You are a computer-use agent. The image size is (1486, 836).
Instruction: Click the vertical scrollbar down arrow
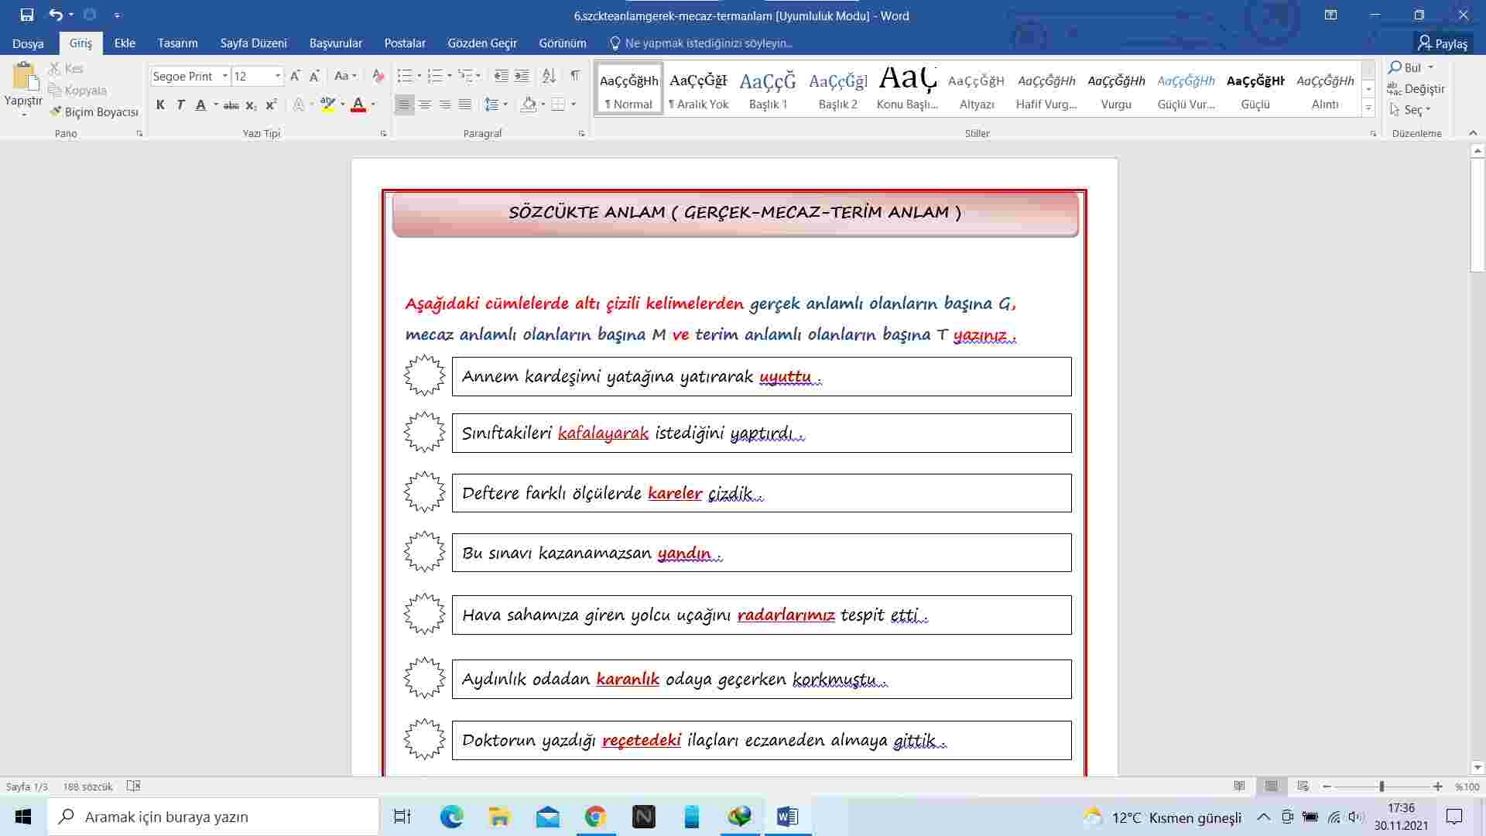click(x=1477, y=767)
